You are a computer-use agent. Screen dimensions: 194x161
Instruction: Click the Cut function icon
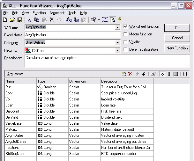(x=69, y=20)
